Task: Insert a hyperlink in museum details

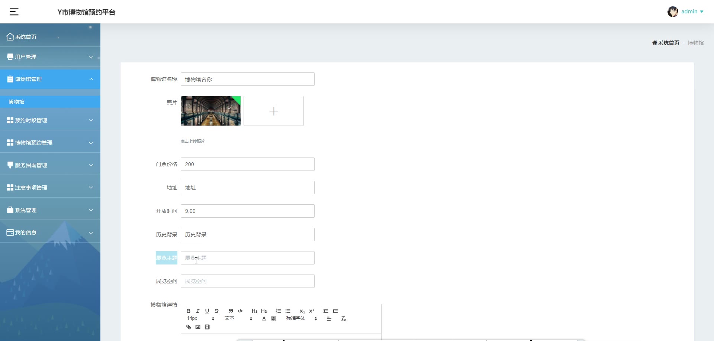Action: [189, 327]
